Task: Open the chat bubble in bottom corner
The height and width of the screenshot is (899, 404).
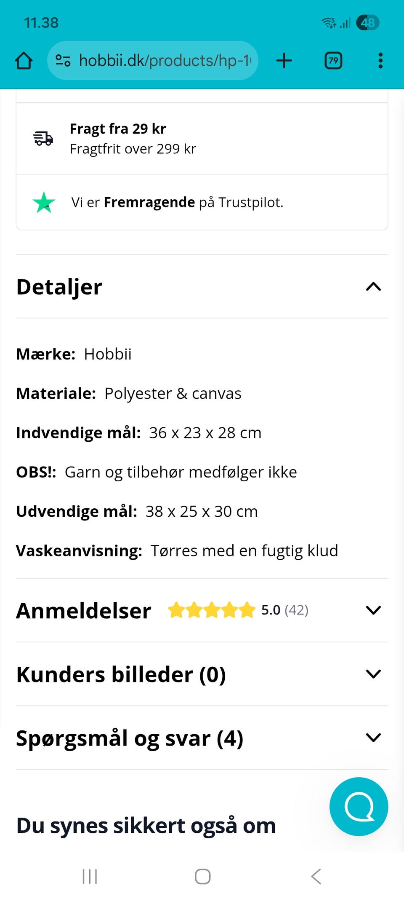Action: (x=358, y=806)
